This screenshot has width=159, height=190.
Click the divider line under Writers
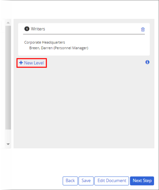pyautogui.click(x=84, y=34)
